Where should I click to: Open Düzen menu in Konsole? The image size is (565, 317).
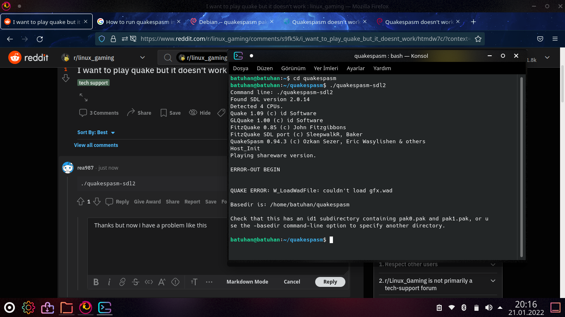click(265, 68)
